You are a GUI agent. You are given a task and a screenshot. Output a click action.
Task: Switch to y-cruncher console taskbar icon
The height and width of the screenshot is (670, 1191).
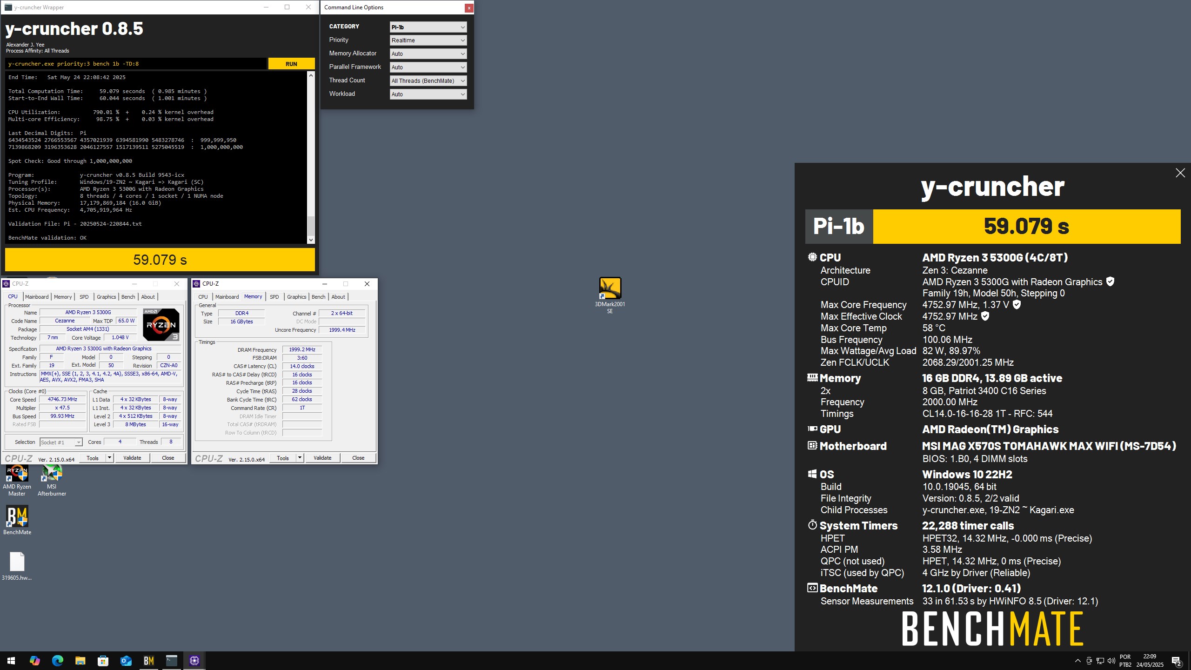pyautogui.click(x=171, y=661)
